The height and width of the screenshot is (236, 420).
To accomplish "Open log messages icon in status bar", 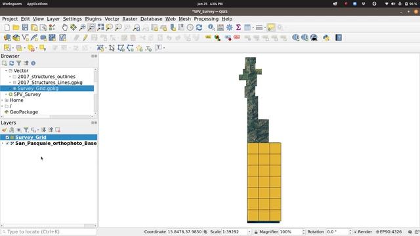I will [x=410, y=231].
